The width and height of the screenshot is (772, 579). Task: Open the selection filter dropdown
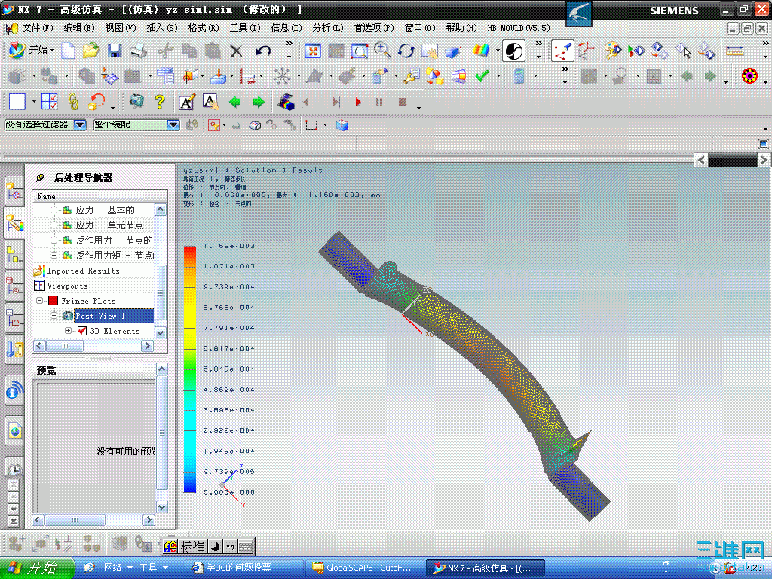(80, 125)
